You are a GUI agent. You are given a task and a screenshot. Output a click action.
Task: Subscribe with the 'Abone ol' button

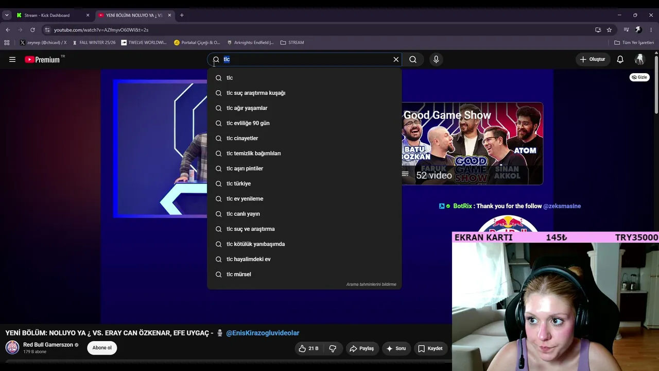point(102,348)
